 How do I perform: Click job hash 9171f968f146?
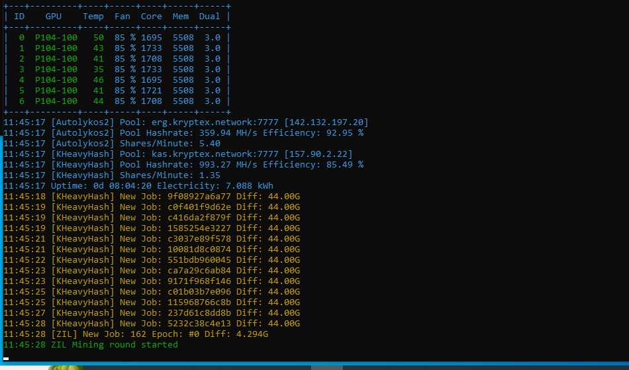tap(199, 281)
